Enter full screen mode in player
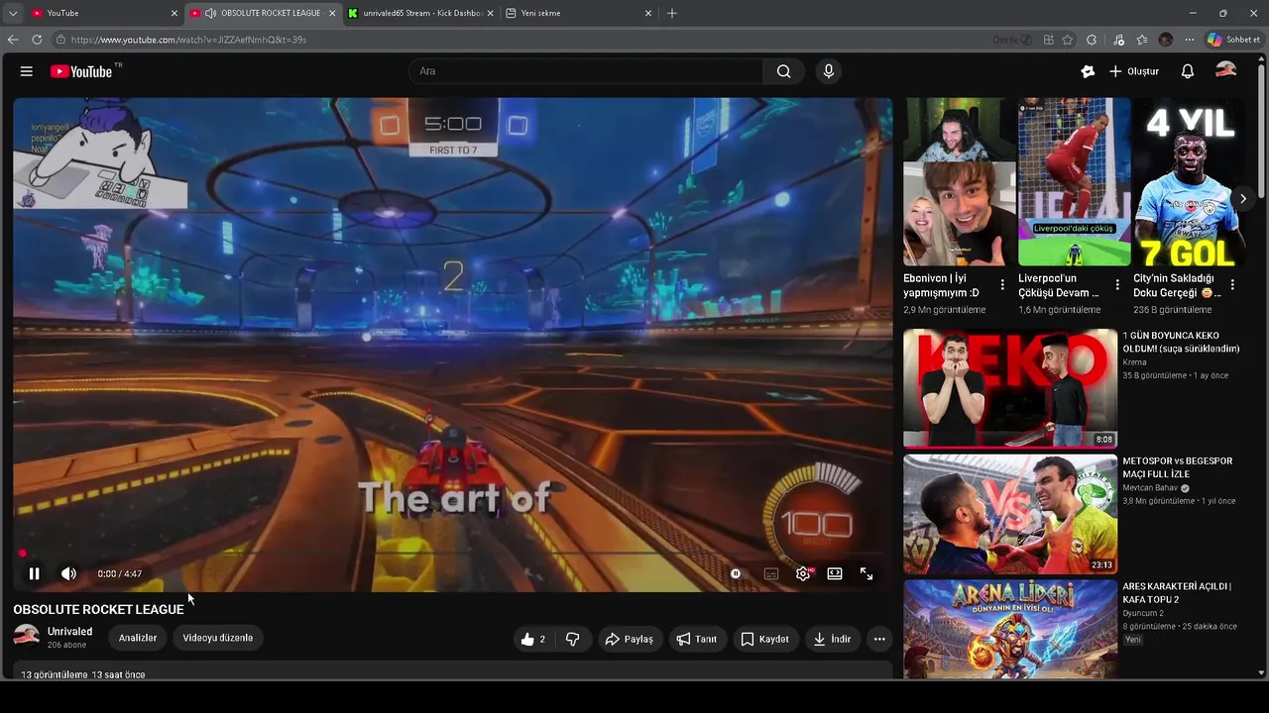The width and height of the screenshot is (1269, 713). (x=866, y=573)
